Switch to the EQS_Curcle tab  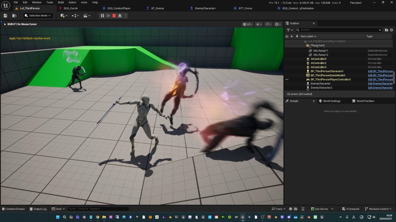71,8
